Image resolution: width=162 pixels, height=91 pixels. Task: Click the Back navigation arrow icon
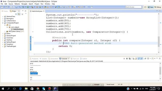tap(82, 7)
